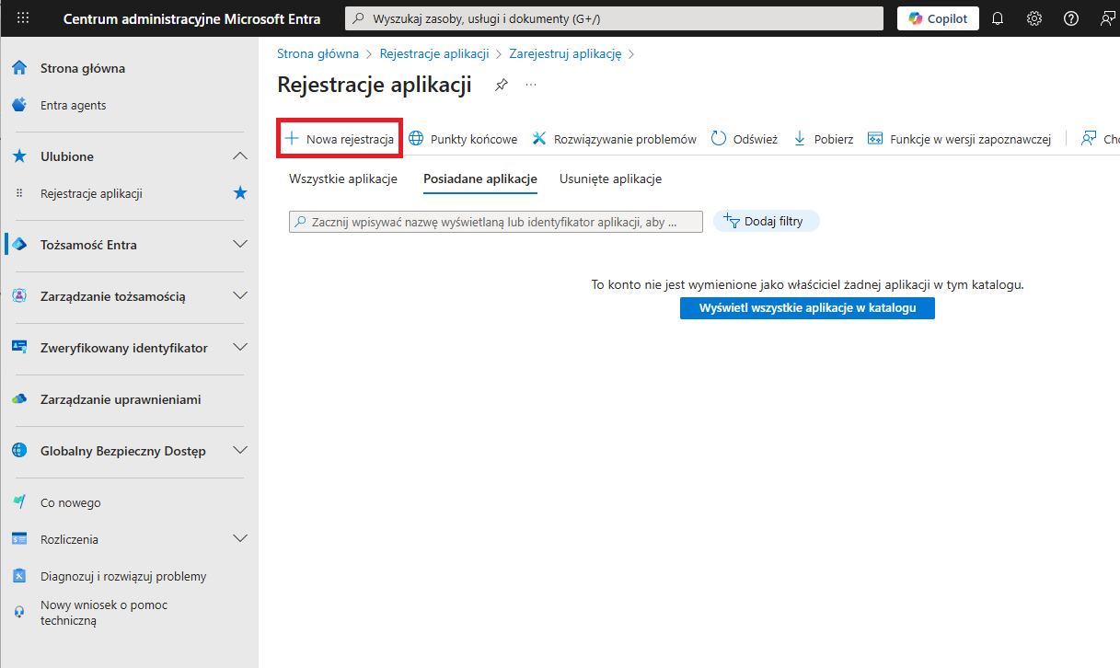Image resolution: width=1120 pixels, height=668 pixels.
Task: Go to Strona główna breadcrumb link
Action: pyautogui.click(x=318, y=53)
